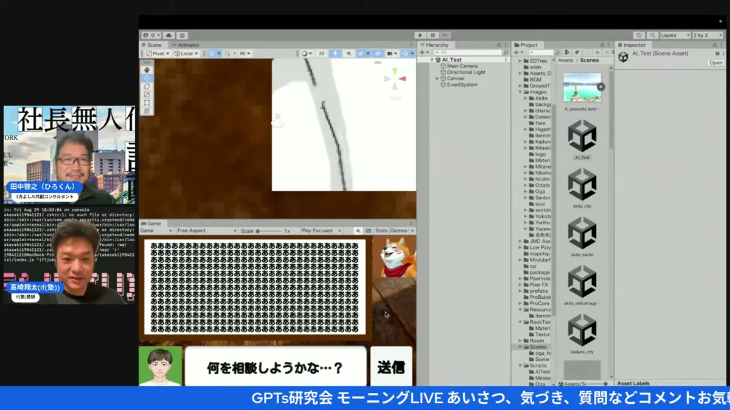Click the Step frame button
This screenshot has width=730, height=410.
tap(445, 36)
